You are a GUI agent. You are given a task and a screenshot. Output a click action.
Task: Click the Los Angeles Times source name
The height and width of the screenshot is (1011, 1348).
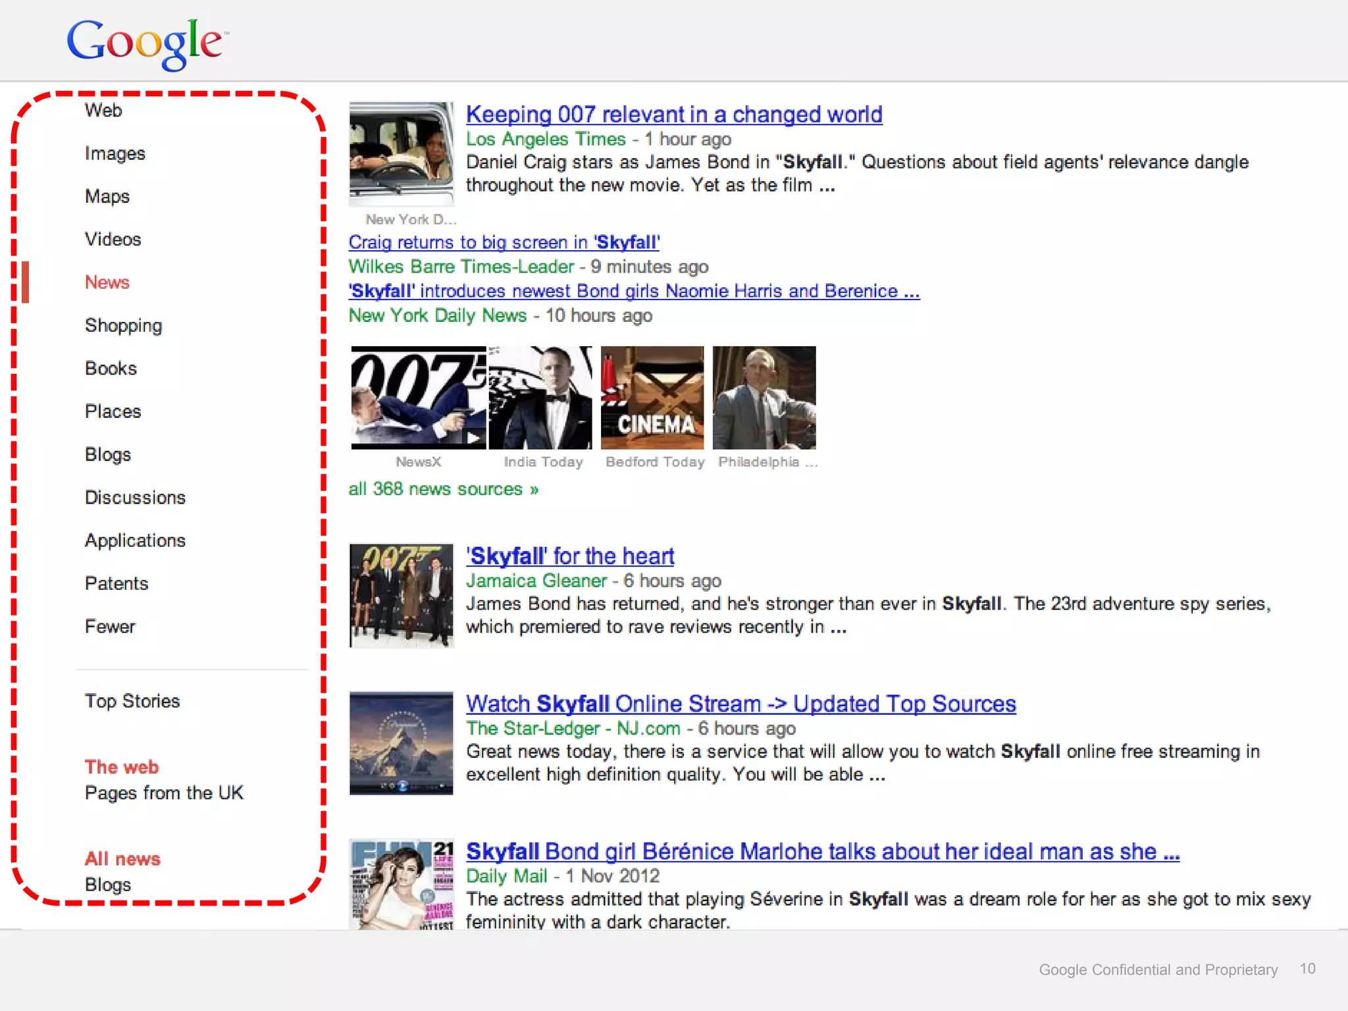pos(546,139)
